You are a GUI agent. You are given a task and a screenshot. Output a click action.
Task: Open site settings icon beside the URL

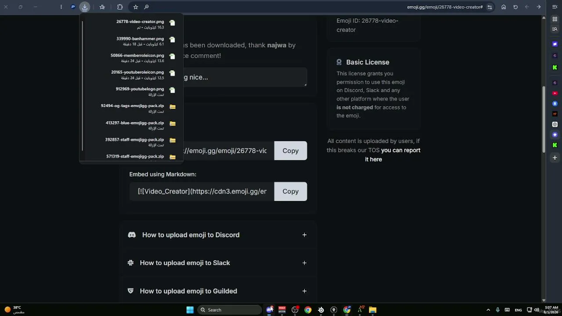pyautogui.click(x=490, y=7)
